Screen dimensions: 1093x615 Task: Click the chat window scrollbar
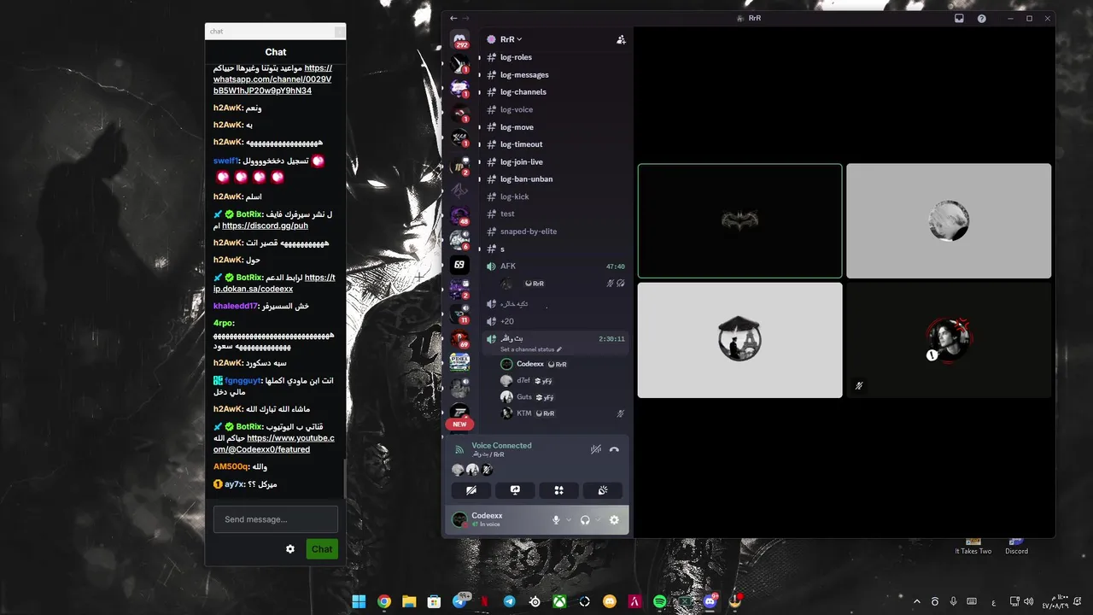point(344,478)
